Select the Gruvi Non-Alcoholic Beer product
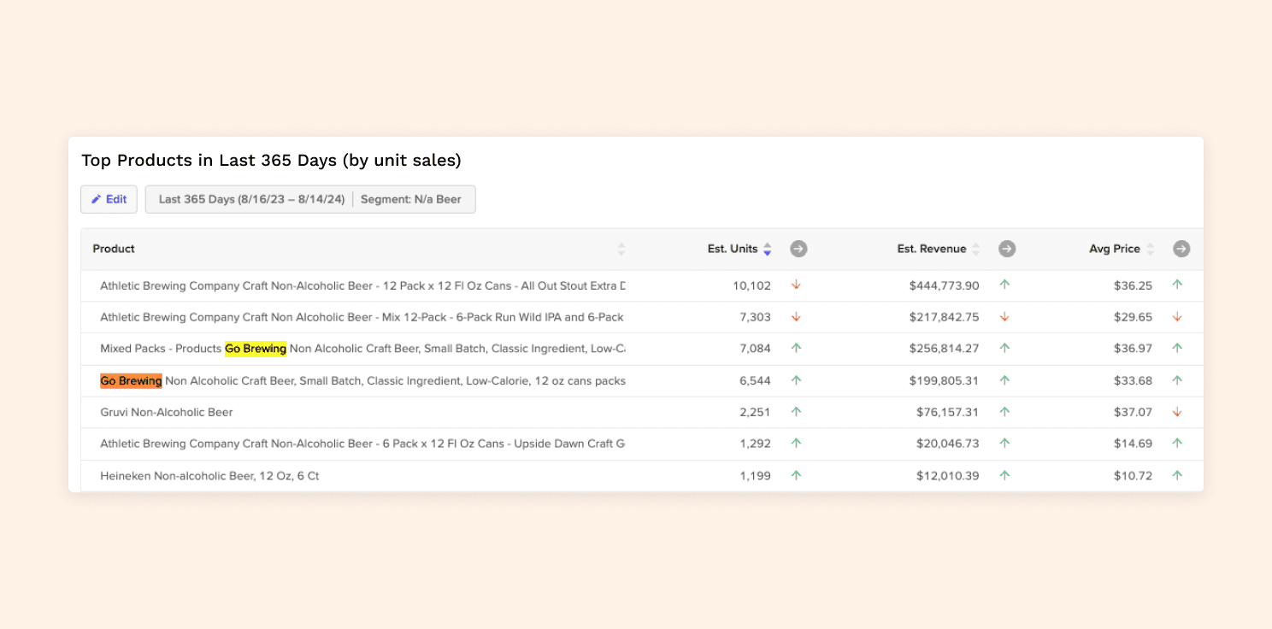This screenshot has height=629, width=1272. tap(167, 412)
